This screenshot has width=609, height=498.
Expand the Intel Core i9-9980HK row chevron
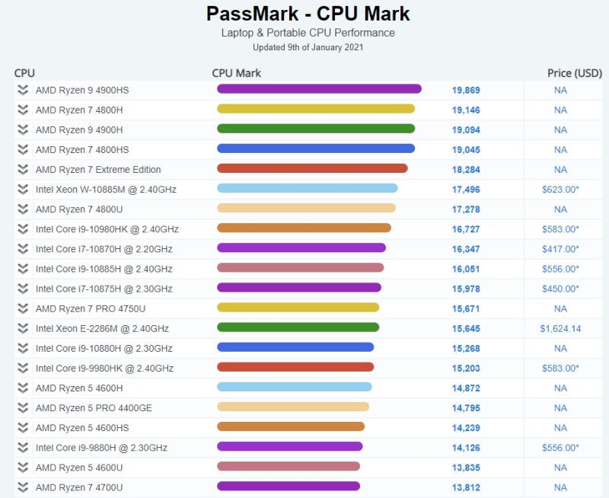[x=23, y=369]
